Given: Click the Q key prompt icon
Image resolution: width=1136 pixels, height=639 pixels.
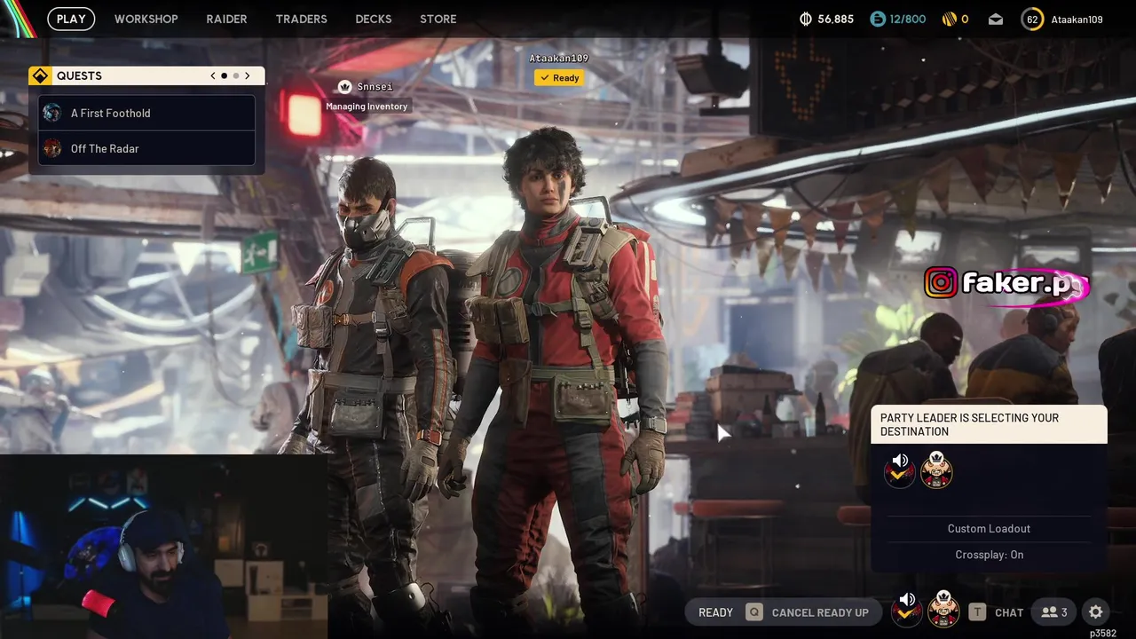Looking at the screenshot, I should [754, 612].
